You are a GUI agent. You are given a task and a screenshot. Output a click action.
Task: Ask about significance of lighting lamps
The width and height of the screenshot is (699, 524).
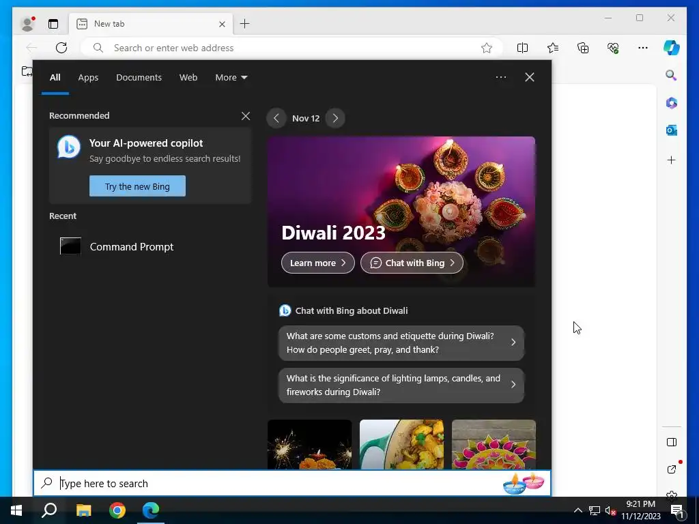[401, 385]
